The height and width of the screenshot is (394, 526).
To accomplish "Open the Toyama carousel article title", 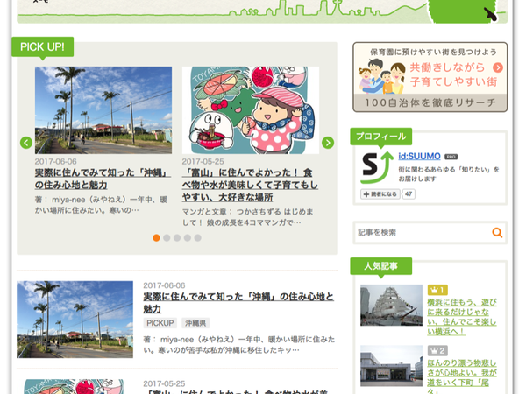I will click(250, 179).
